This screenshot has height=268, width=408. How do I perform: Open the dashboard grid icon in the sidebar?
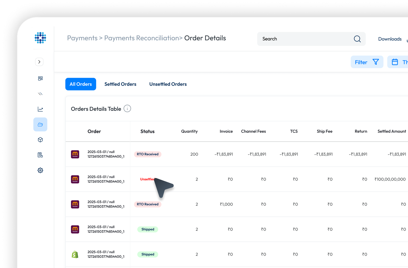pos(40,78)
